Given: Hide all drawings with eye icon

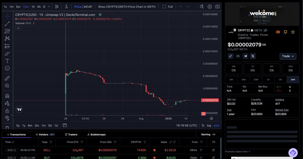Looking at the screenshot, I should pos(7,118).
